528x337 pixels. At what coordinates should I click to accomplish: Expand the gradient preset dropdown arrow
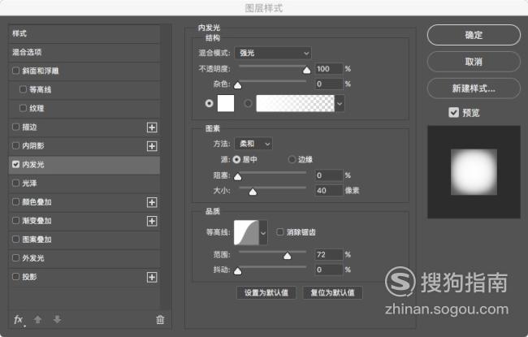[x=340, y=103]
